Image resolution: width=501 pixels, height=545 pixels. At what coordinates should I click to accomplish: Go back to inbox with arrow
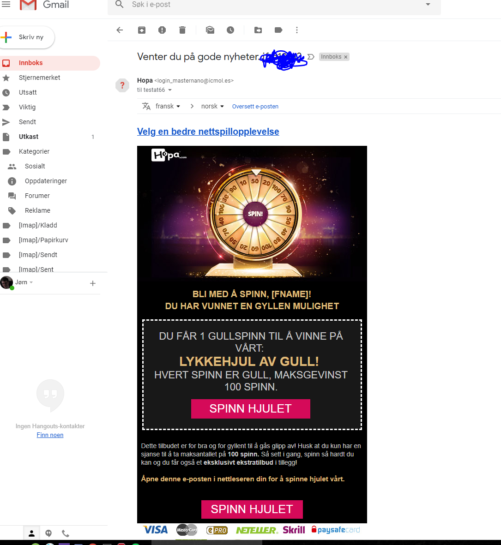coord(120,30)
